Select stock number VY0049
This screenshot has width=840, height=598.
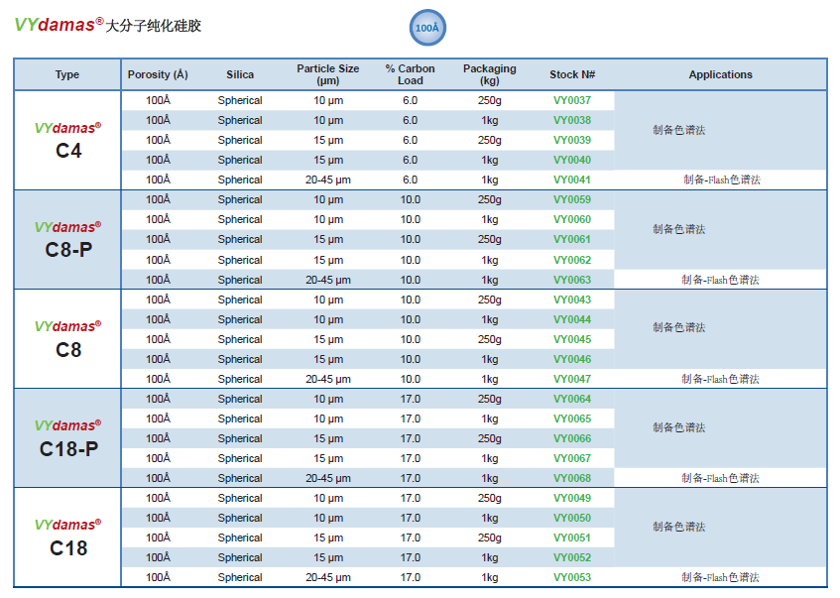571,498
